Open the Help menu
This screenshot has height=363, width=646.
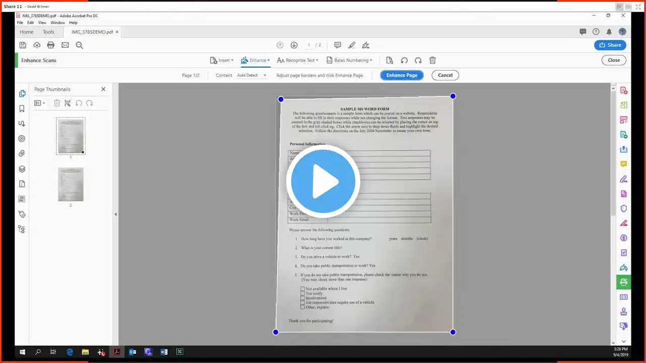pyautogui.click(x=73, y=23)
